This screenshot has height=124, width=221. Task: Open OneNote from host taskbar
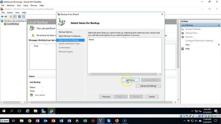(x=38, y=121)
